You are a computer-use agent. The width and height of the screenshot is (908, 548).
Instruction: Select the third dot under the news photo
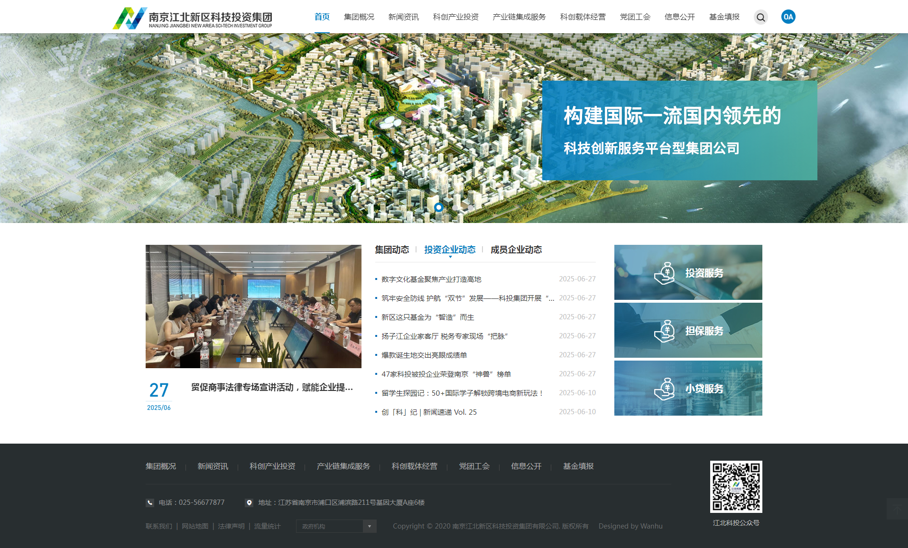pyautogui.click(x=259, y=360)
